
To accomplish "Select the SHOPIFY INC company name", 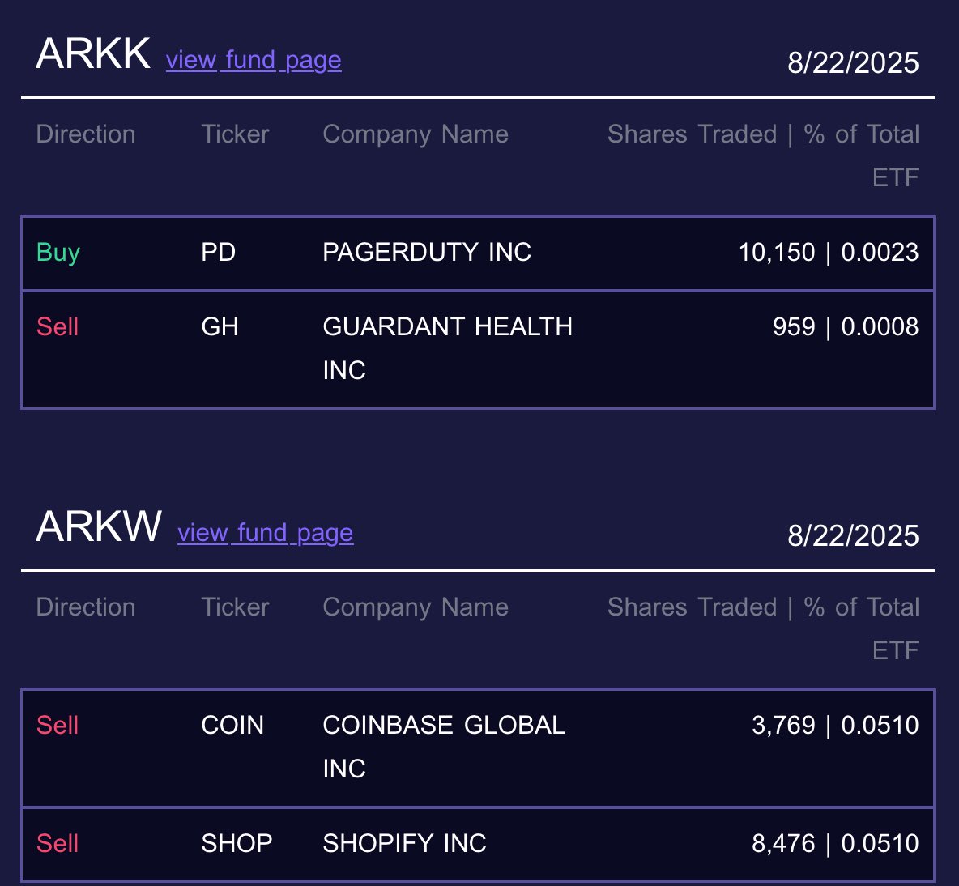I will tap(404, 844).
